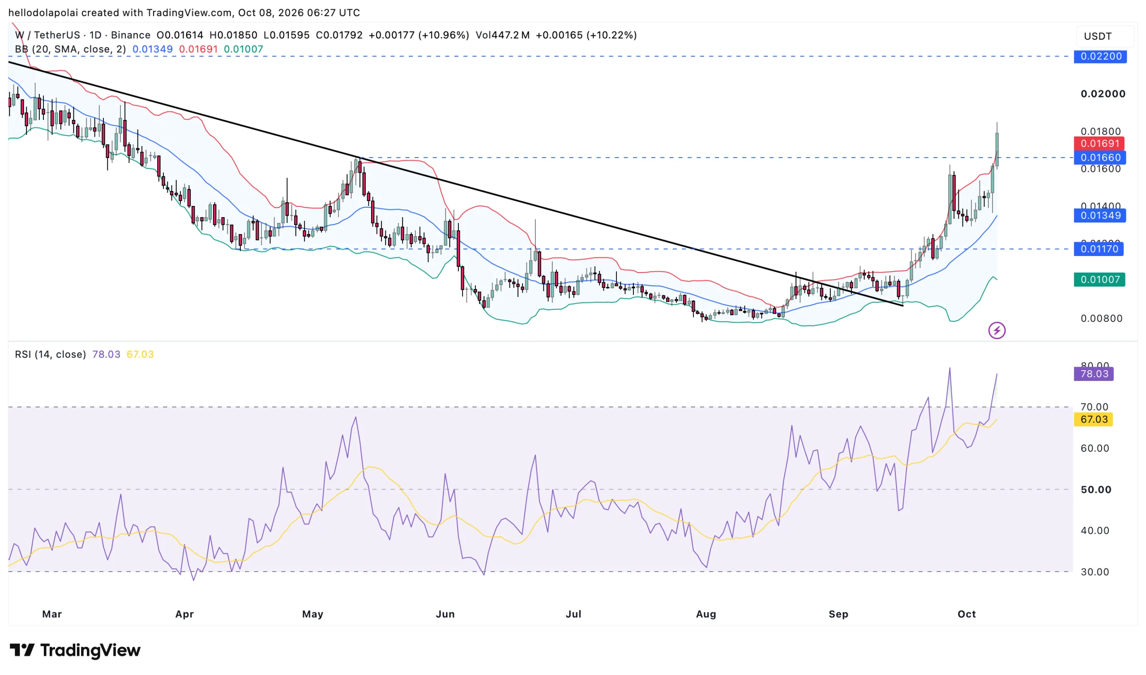Select the RSI (14, close) indicator legend

(x=51, y=355)
